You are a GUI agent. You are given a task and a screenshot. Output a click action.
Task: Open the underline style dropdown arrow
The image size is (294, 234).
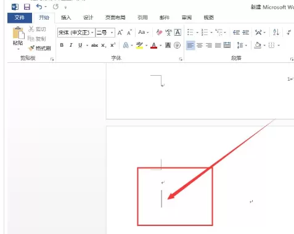pyautogui.click(x=87, y=46)
